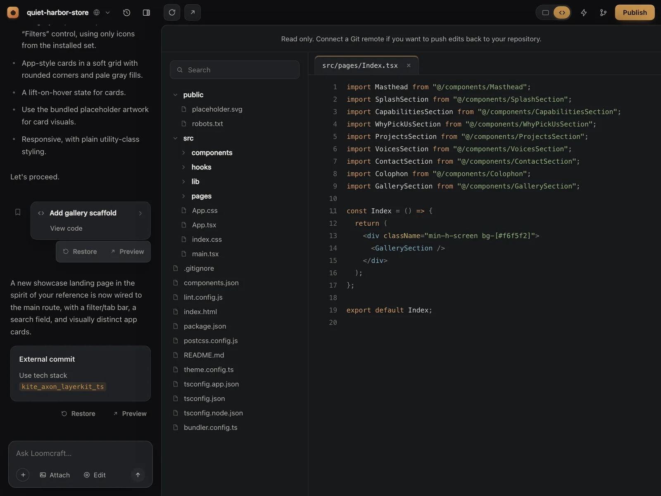Click Preview below External commit
The width and height of the screenshot is (661, 496).
(130, 414)
